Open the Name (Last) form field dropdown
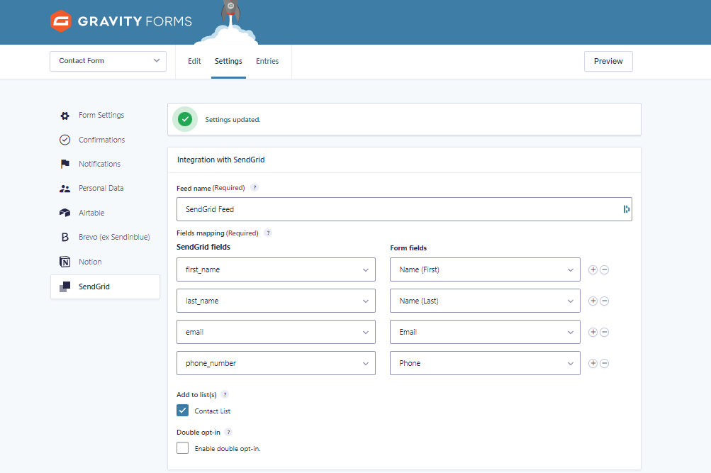Image resolution: width=711 pixels, height=473 pixels. click(485, 301)
